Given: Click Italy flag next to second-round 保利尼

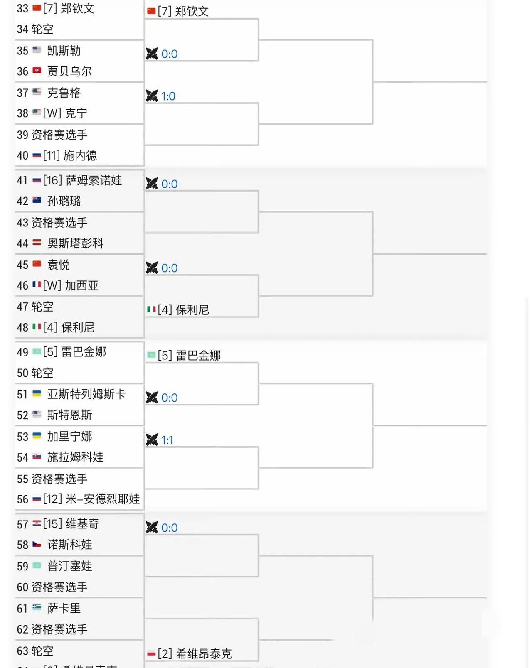Looking at the screenshot, I should tap(151, 309).
